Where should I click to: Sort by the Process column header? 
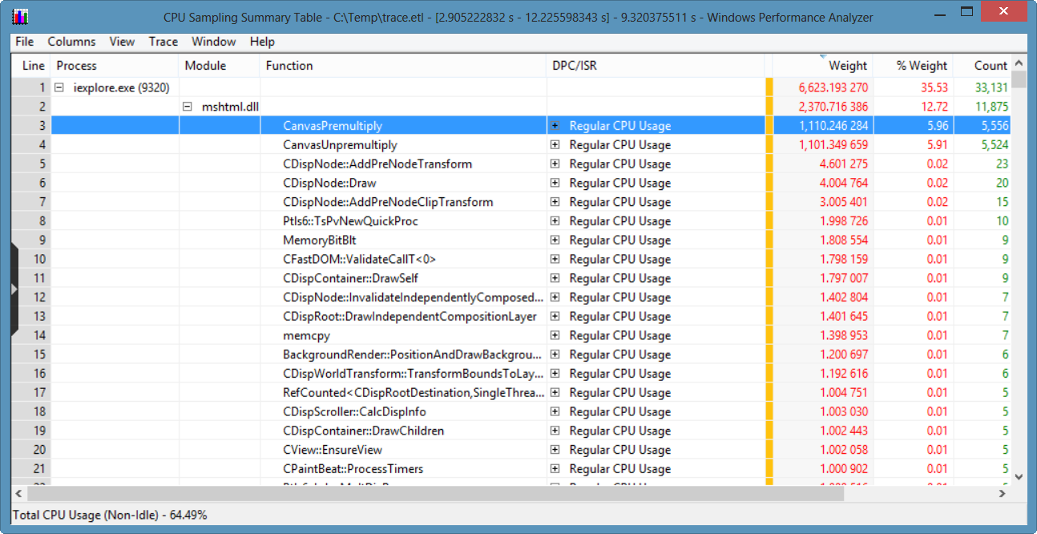[x=115, y=66]
